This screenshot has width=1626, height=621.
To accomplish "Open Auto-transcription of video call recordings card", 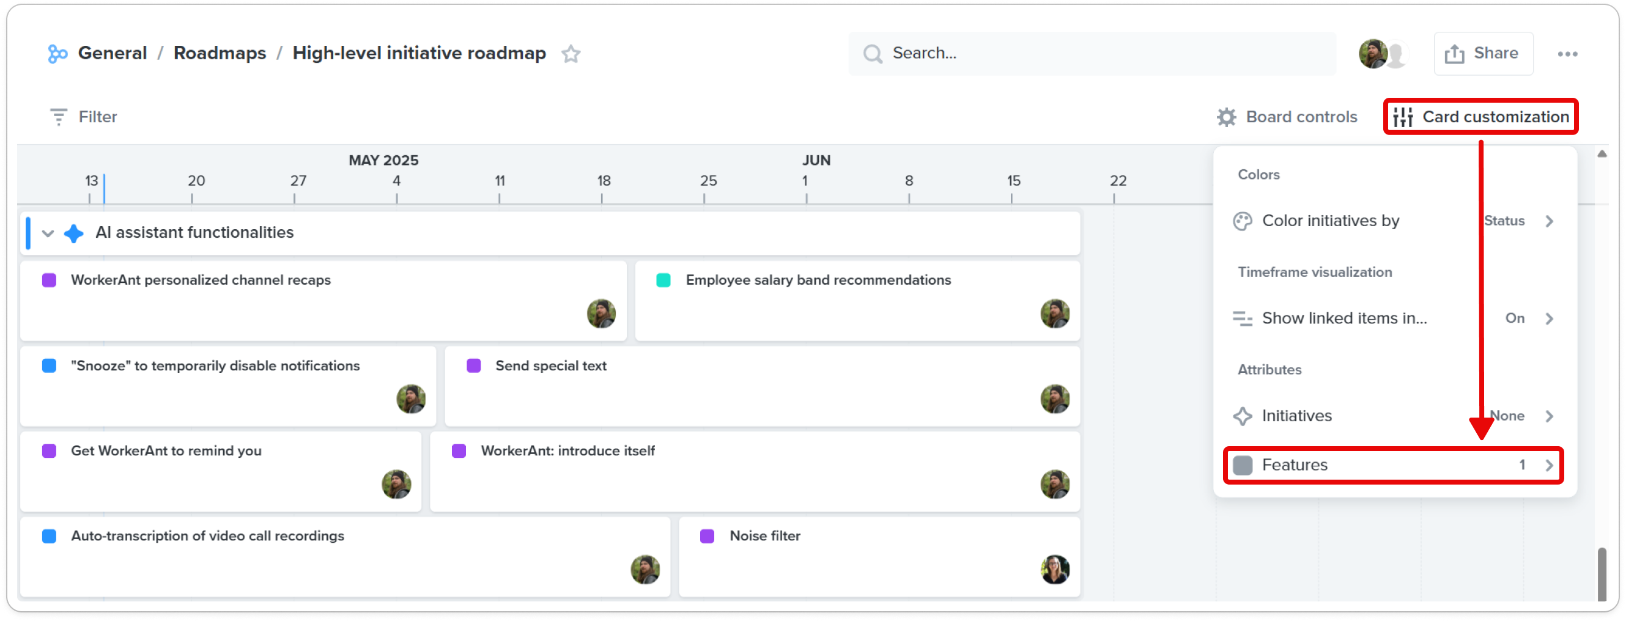I will (x=346, y=557).
